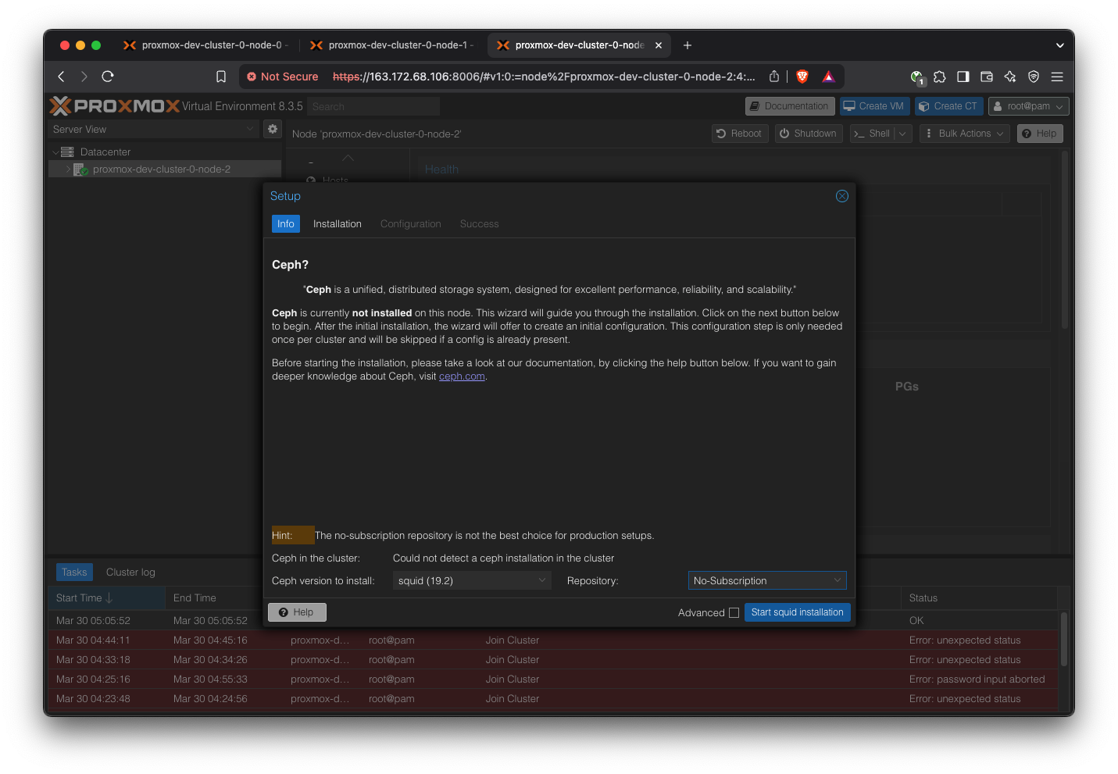1118x774 pixels.
Task: Open Brave Shields lion icon
Action: coord(802,77)
